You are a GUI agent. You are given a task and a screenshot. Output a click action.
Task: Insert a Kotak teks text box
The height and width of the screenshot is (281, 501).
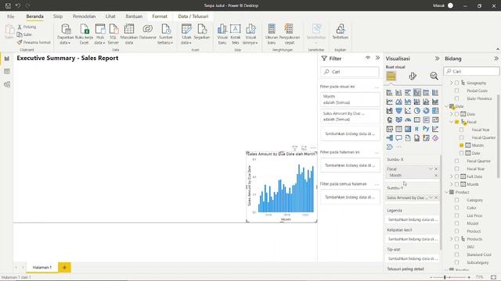point(236,34)
